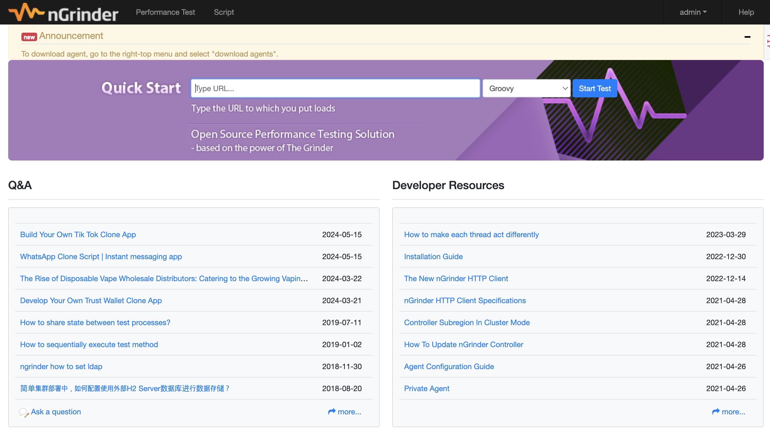The image size is (770, 431).
Task: Click the date 2024-03-22 in Q&A
Action: pos(342,279)
